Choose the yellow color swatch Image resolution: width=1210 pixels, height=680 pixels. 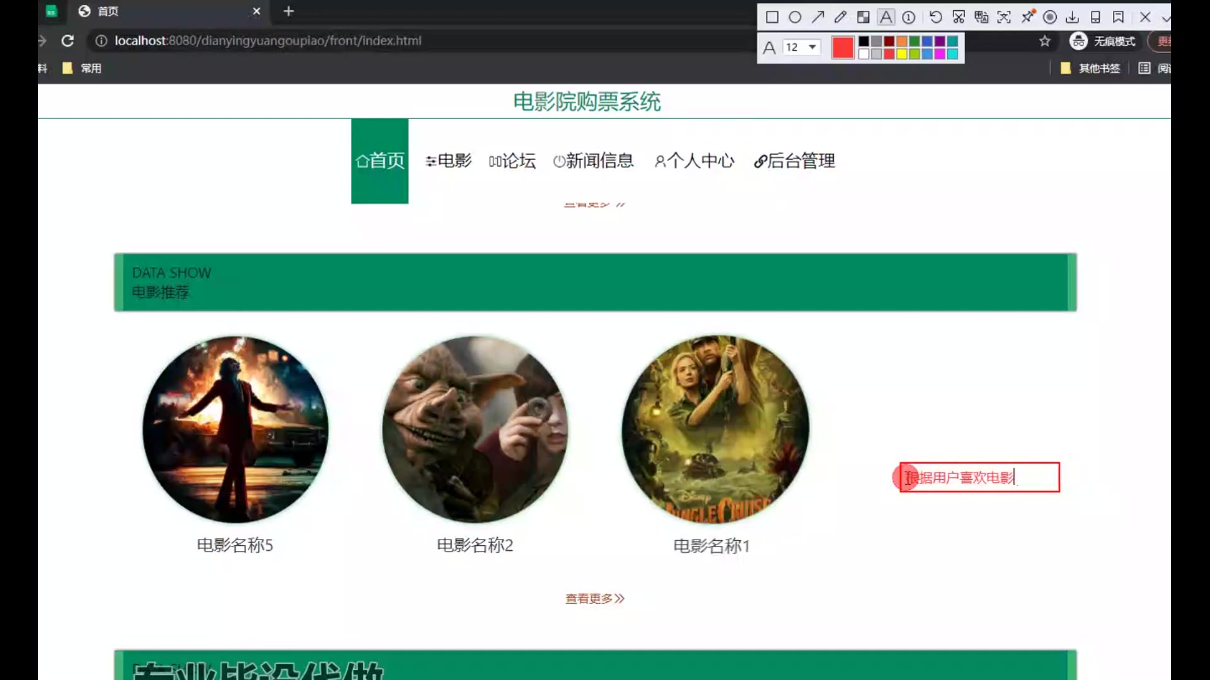902,54
